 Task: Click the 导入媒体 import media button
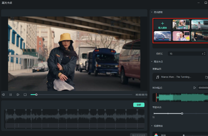[x=162, y=25]
